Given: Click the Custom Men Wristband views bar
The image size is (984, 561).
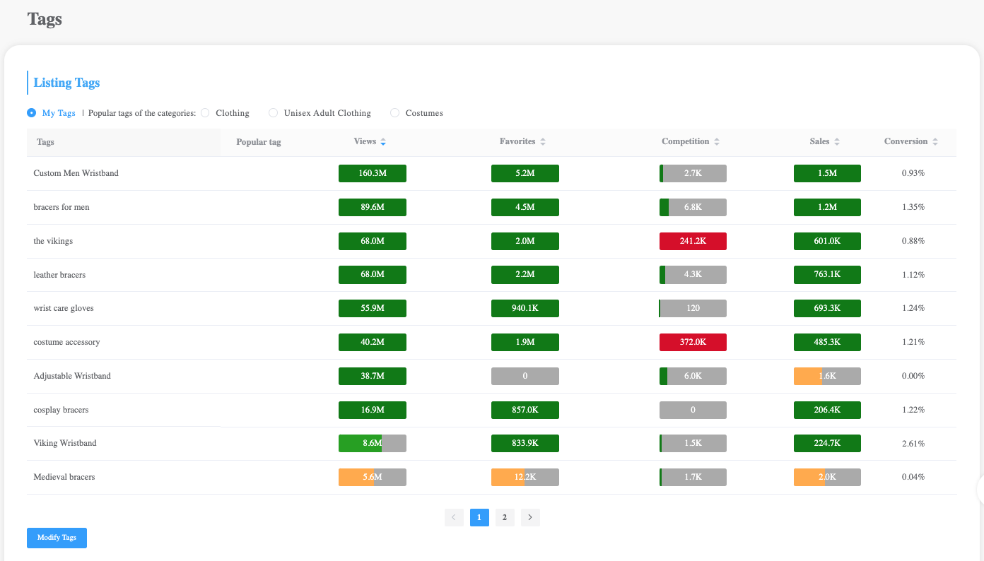Looking at the screenshot, I should [x=373, y=173].
